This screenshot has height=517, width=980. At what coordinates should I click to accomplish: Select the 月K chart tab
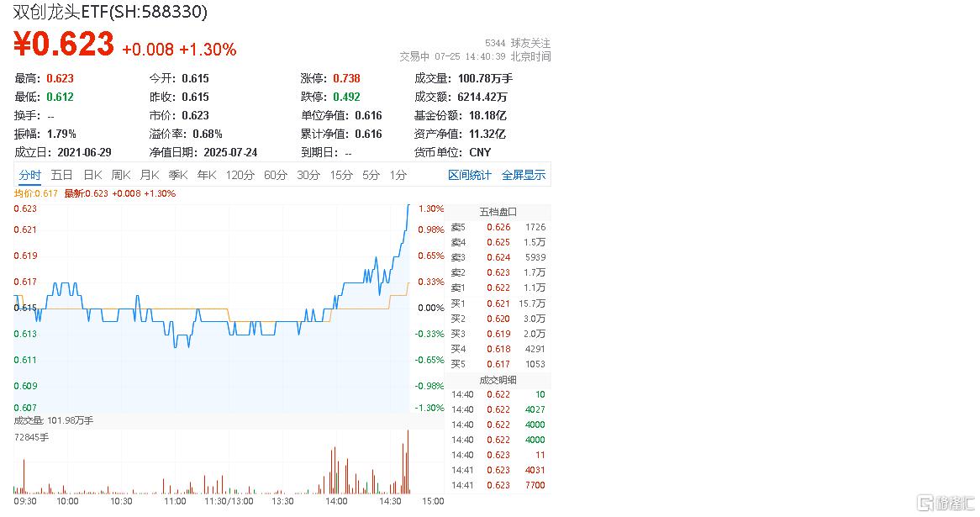150,175
